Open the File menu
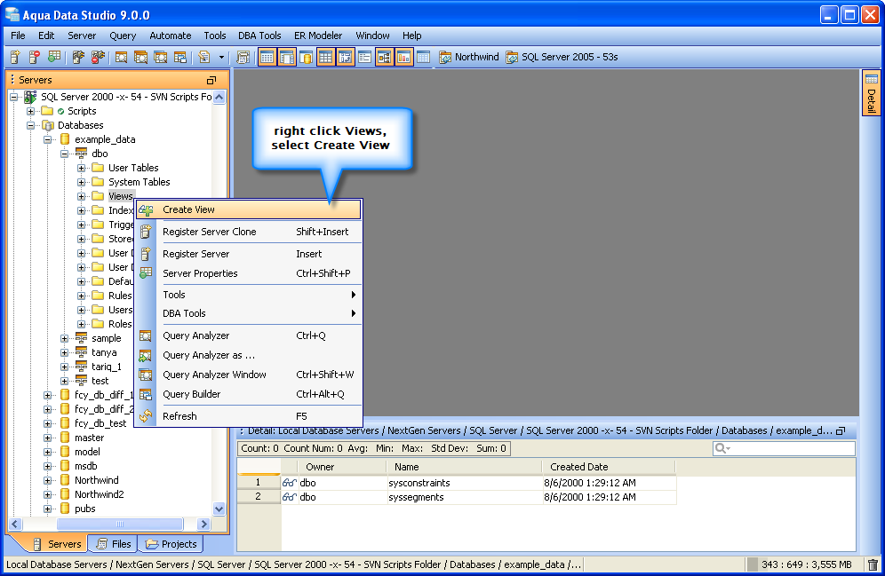The image size is (885, 576). tap(18, 36)
